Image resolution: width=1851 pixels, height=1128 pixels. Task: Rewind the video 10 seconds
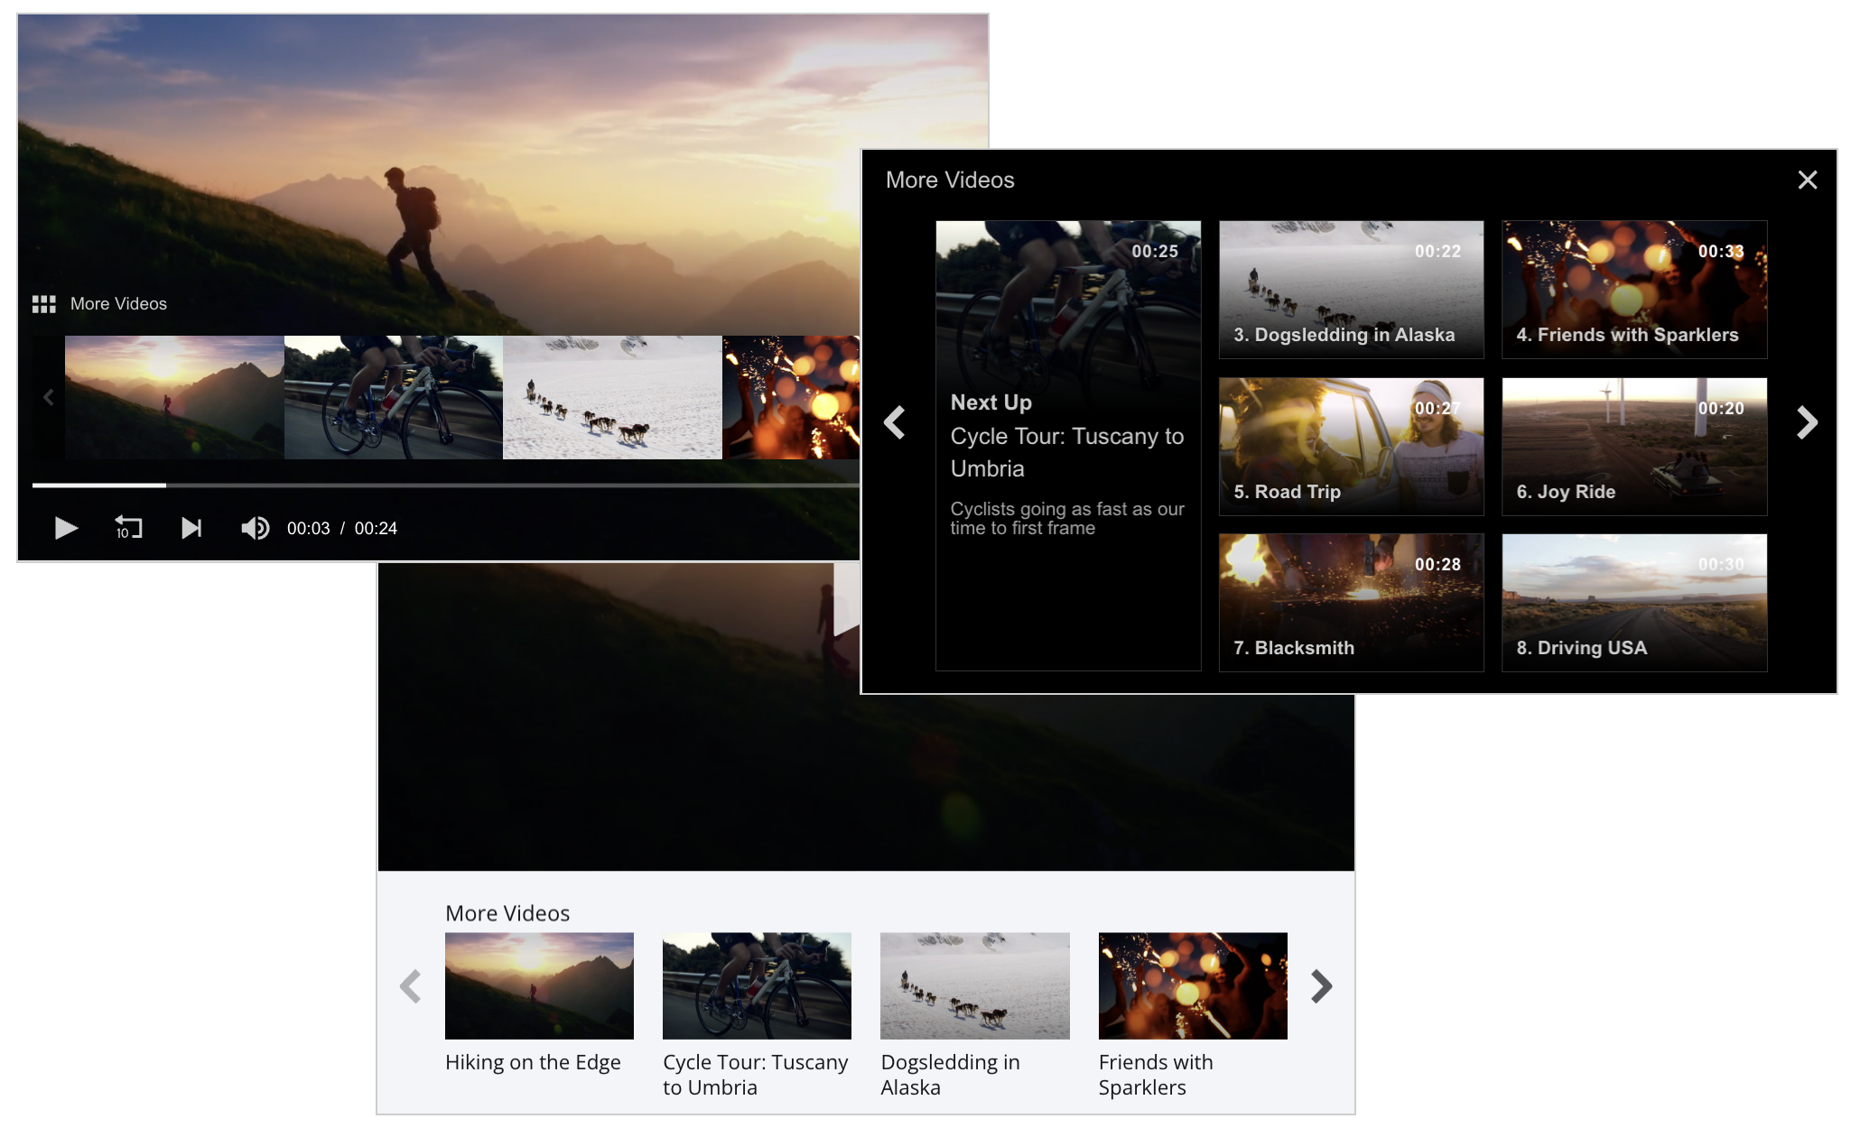(127, 528)
